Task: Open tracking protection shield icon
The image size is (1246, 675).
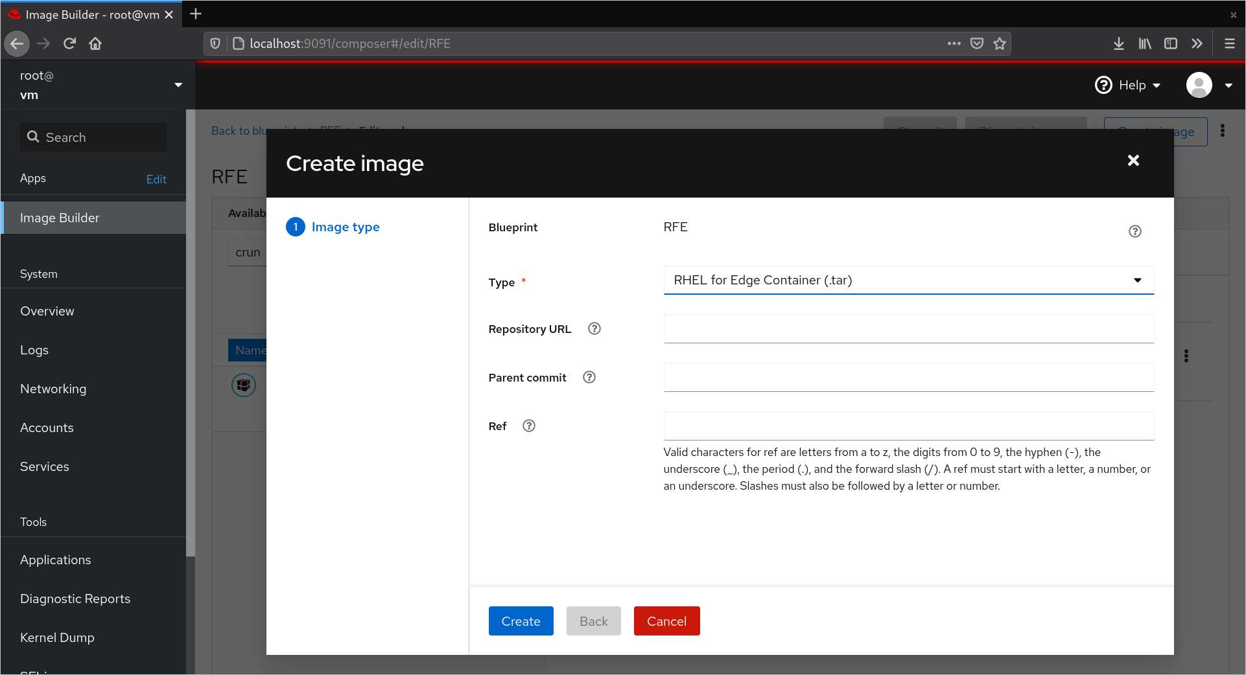Action: tap(215, 43)
